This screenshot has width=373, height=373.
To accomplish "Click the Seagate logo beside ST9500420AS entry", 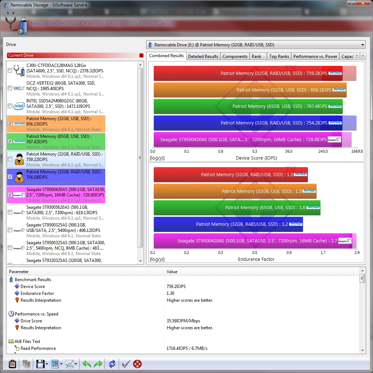I will pos(19,195).
